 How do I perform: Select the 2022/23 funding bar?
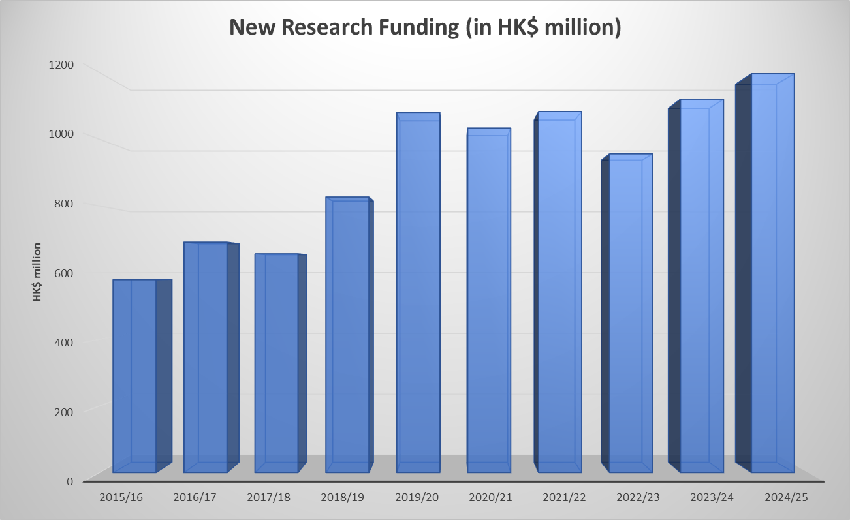[x=628, y=314]
